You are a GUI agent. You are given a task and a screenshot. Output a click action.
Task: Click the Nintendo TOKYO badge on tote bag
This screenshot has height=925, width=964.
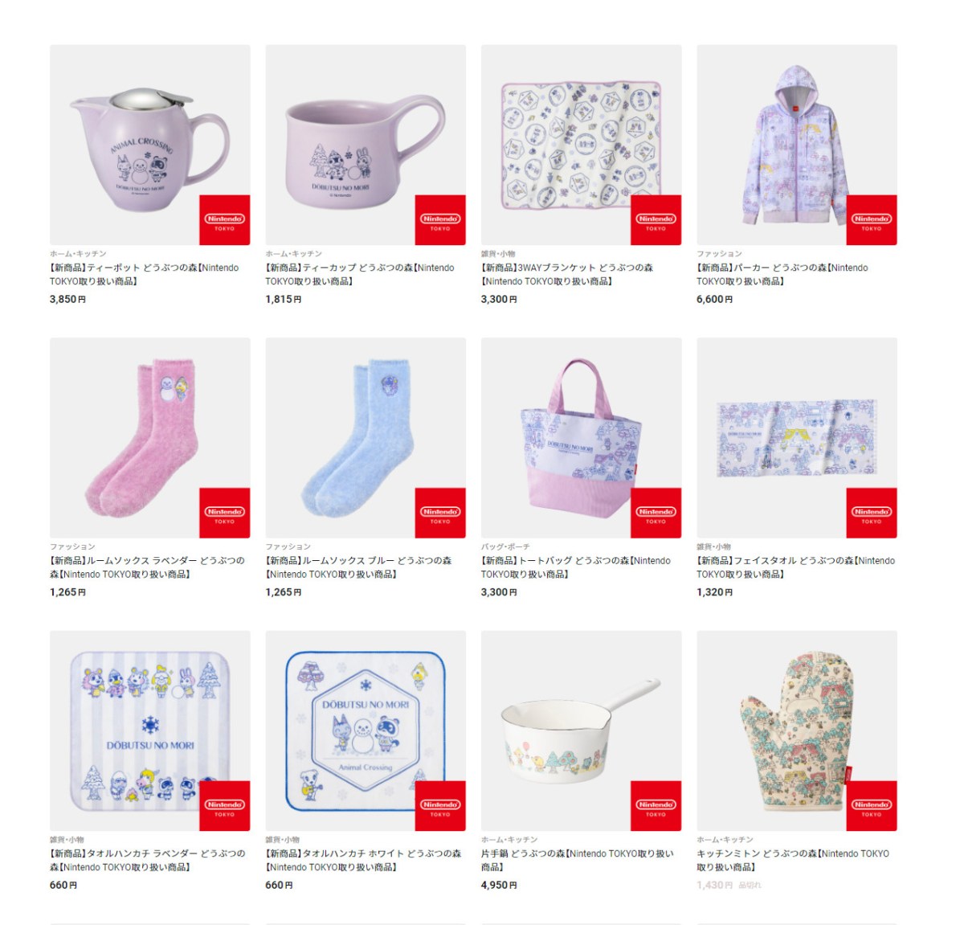[x=656, y=513]
